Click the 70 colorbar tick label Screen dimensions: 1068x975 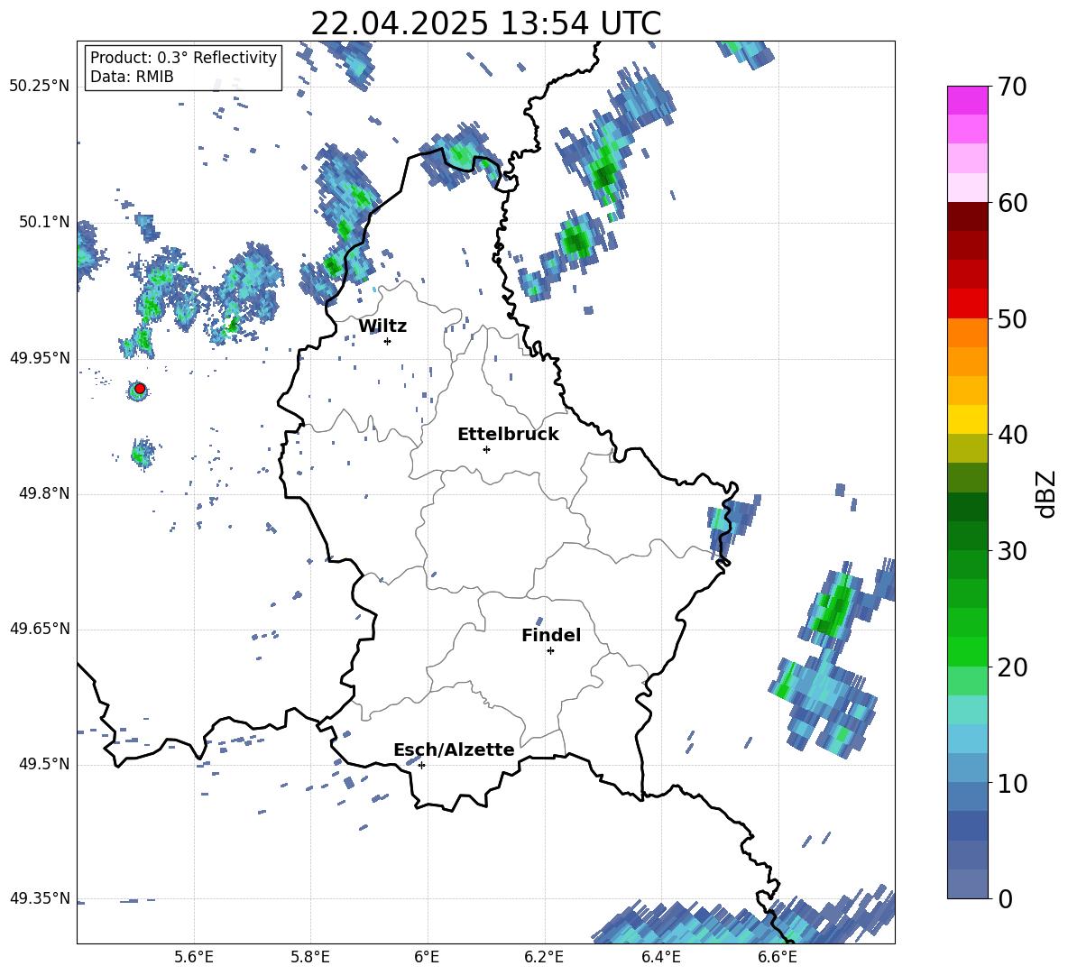coord(1012,87)
